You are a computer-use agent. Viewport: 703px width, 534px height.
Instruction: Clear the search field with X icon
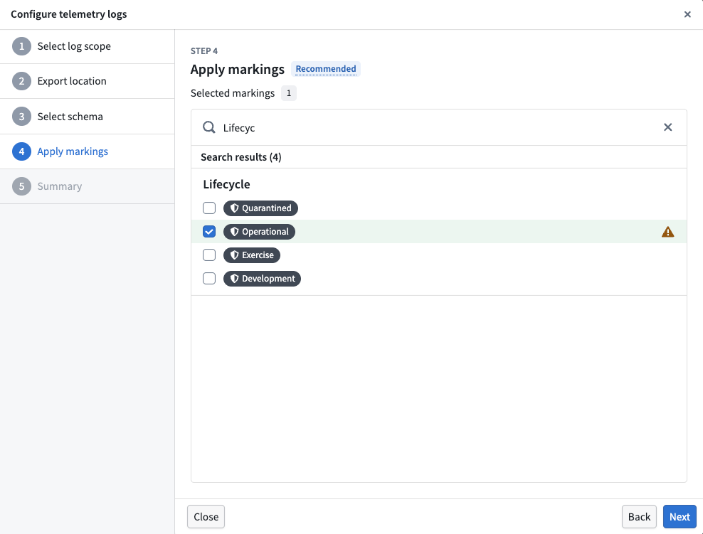tap(667, 127)
